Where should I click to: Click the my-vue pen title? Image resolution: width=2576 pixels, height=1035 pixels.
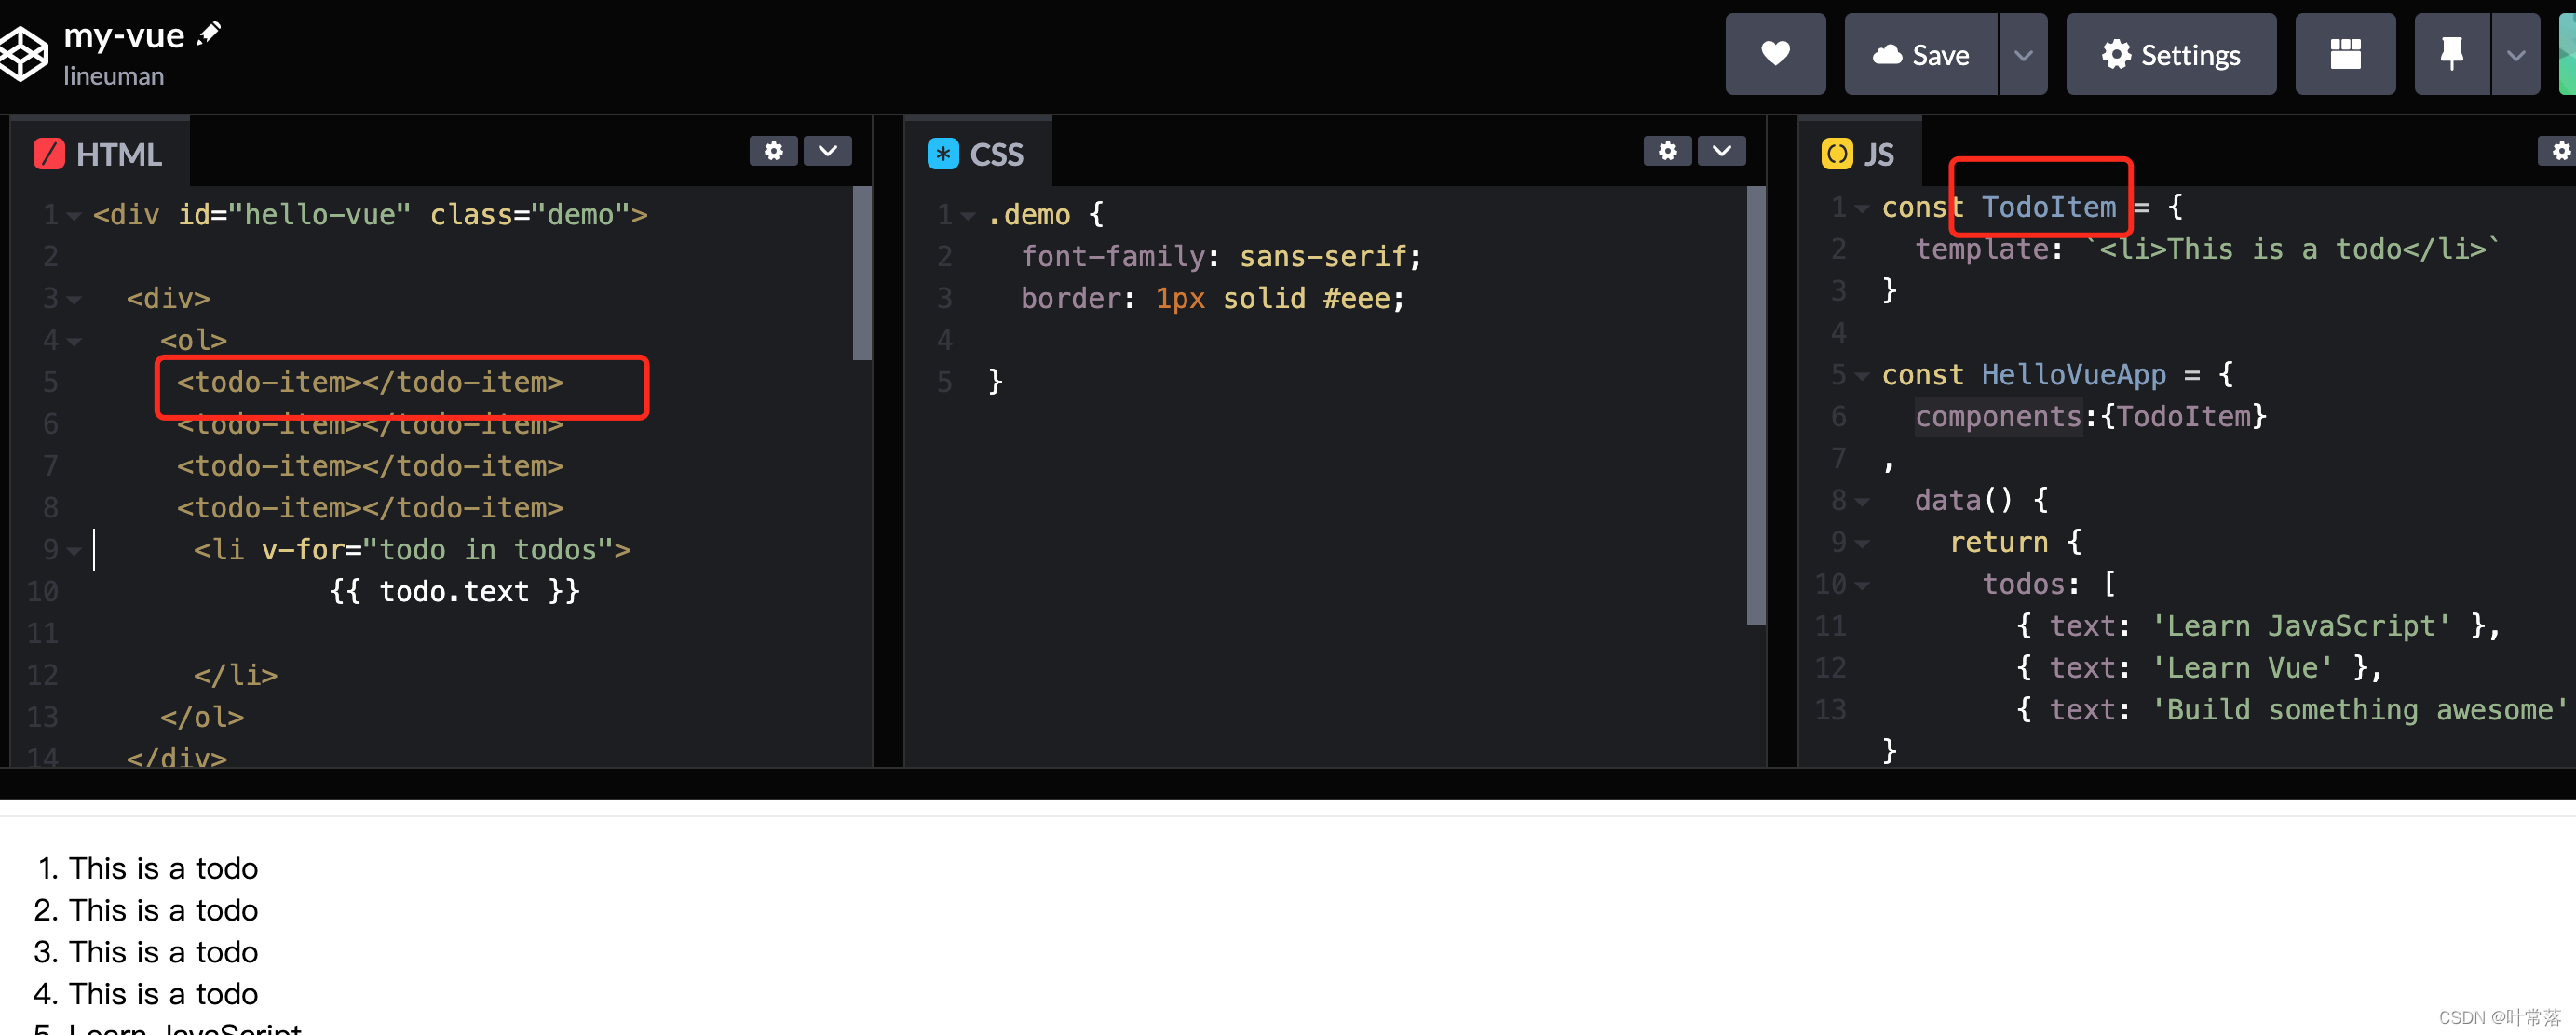pyautogui.click(x=124, y=36)
